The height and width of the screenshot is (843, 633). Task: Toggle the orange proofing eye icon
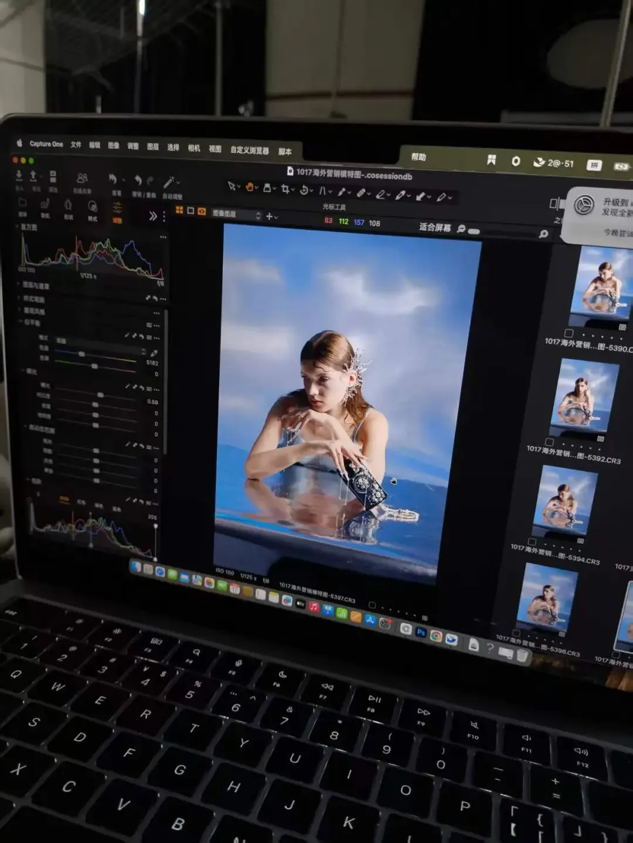[x=202, y=211]
